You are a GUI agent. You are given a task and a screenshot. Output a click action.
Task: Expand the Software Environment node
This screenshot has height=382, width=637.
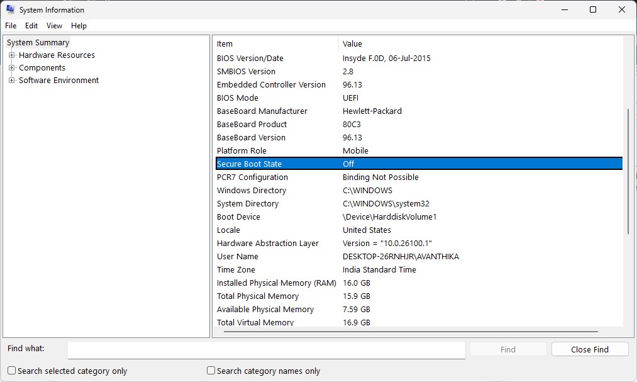11,80
